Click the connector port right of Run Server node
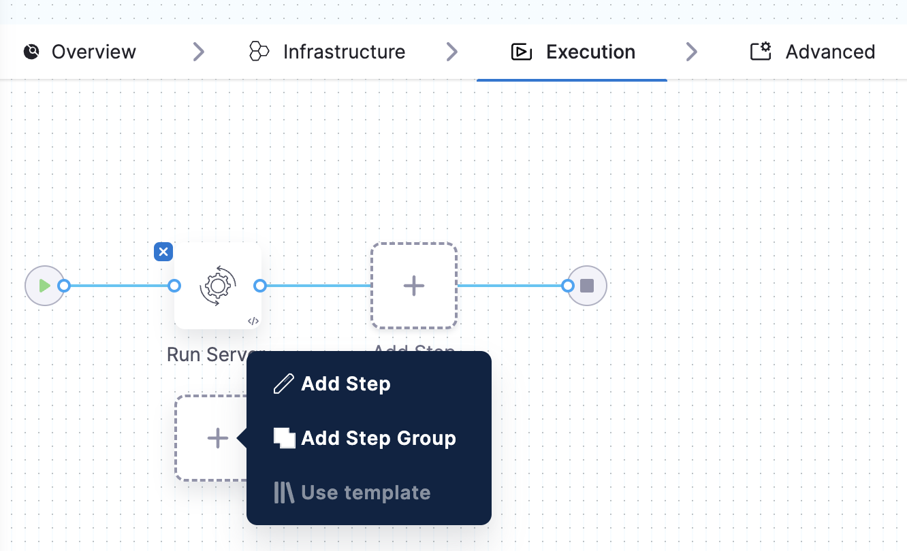Image resolution: width=907 pixels, height=551 pixels. [x=259, y=286]
